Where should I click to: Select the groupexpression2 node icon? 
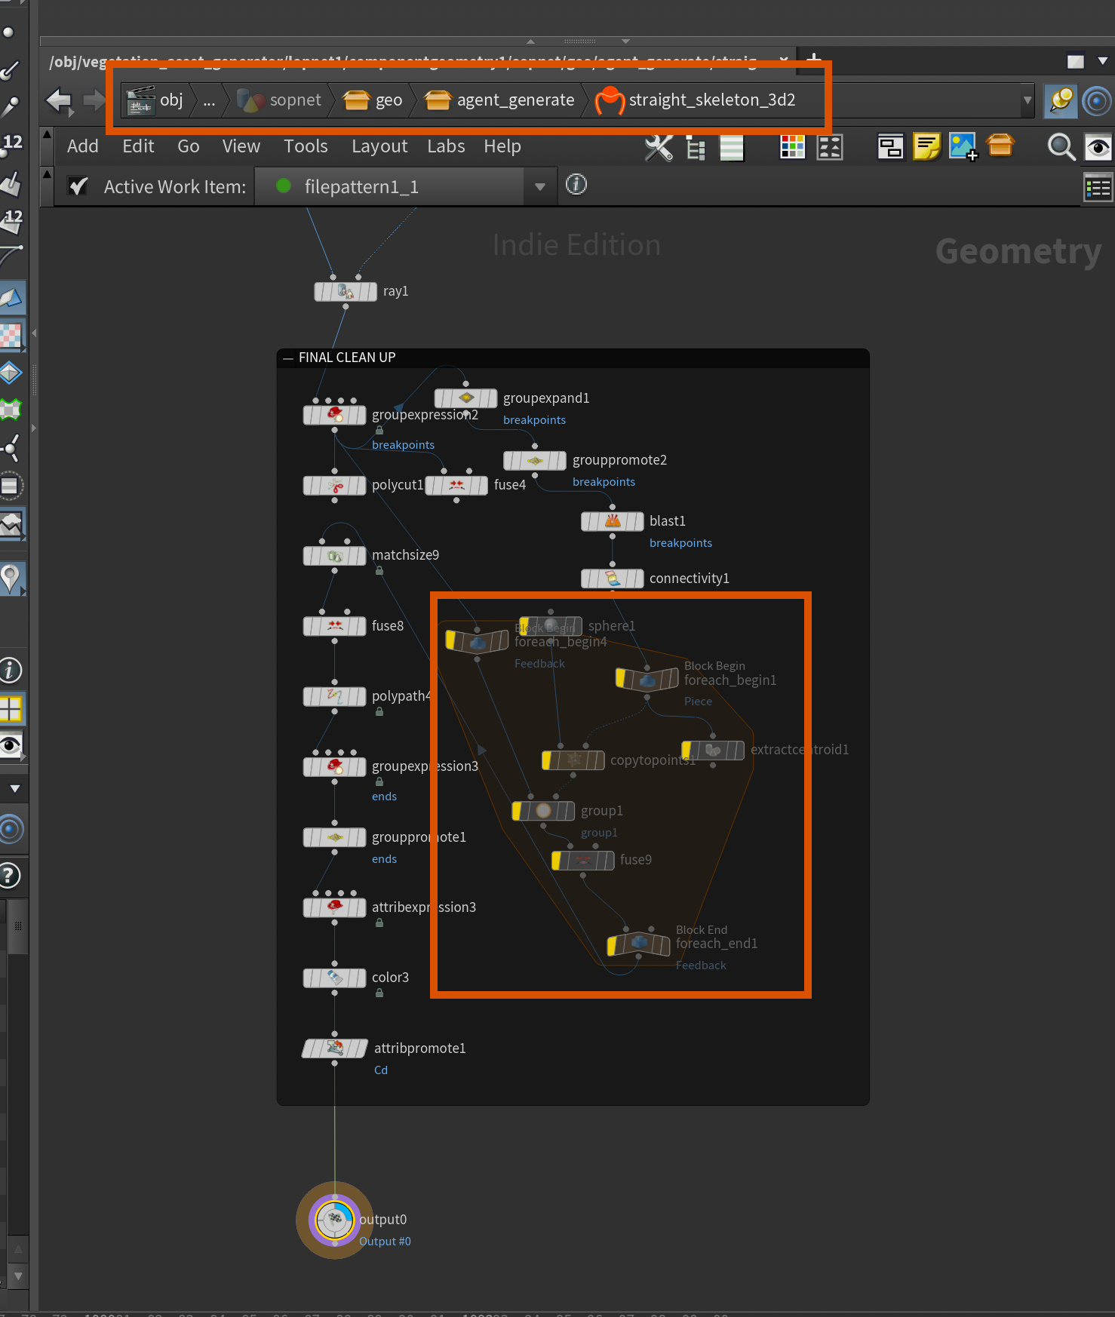pos(335,415)
